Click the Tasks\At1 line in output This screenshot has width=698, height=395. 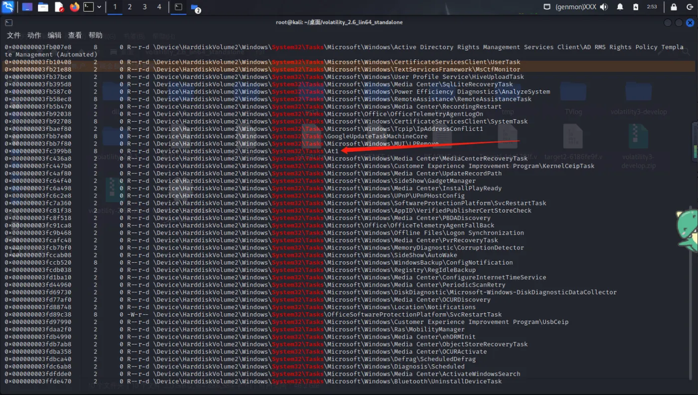[172, 151]
